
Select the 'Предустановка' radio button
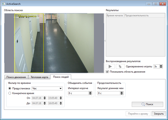click(x=10, y=89)
